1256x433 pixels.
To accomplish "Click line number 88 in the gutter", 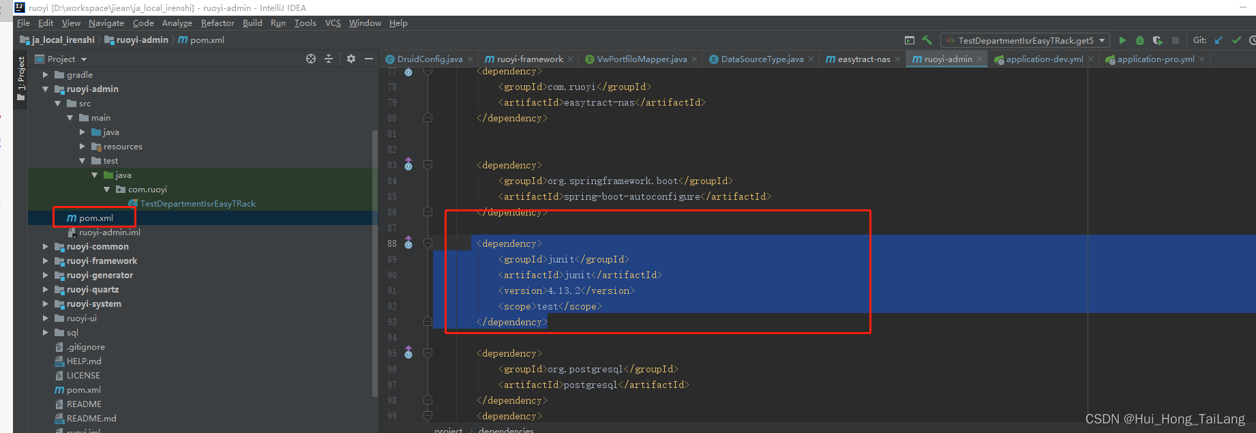I will click(x=392, y=243).
